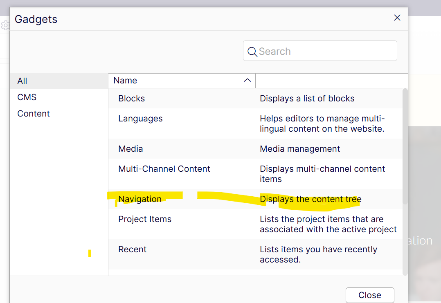Click the magnifying glass search icon
The image size is (441, 303).
252,52
